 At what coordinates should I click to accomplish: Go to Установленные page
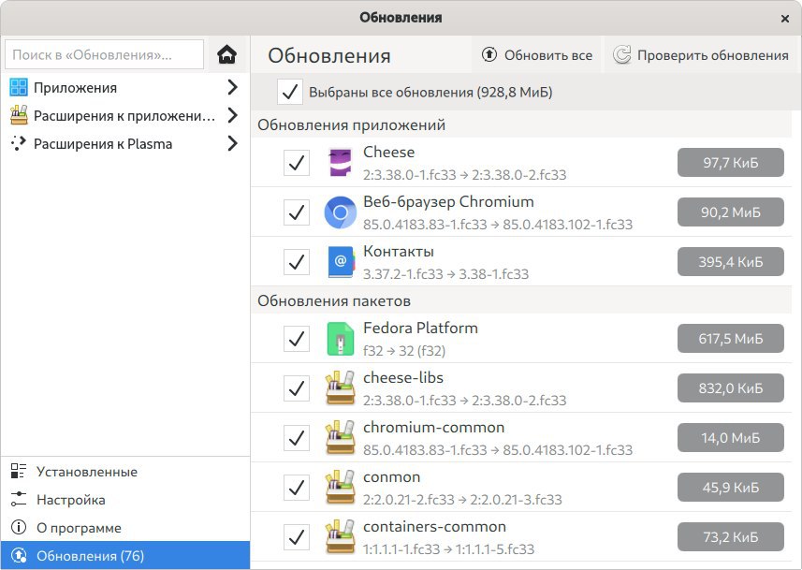[x=125, y=471]
